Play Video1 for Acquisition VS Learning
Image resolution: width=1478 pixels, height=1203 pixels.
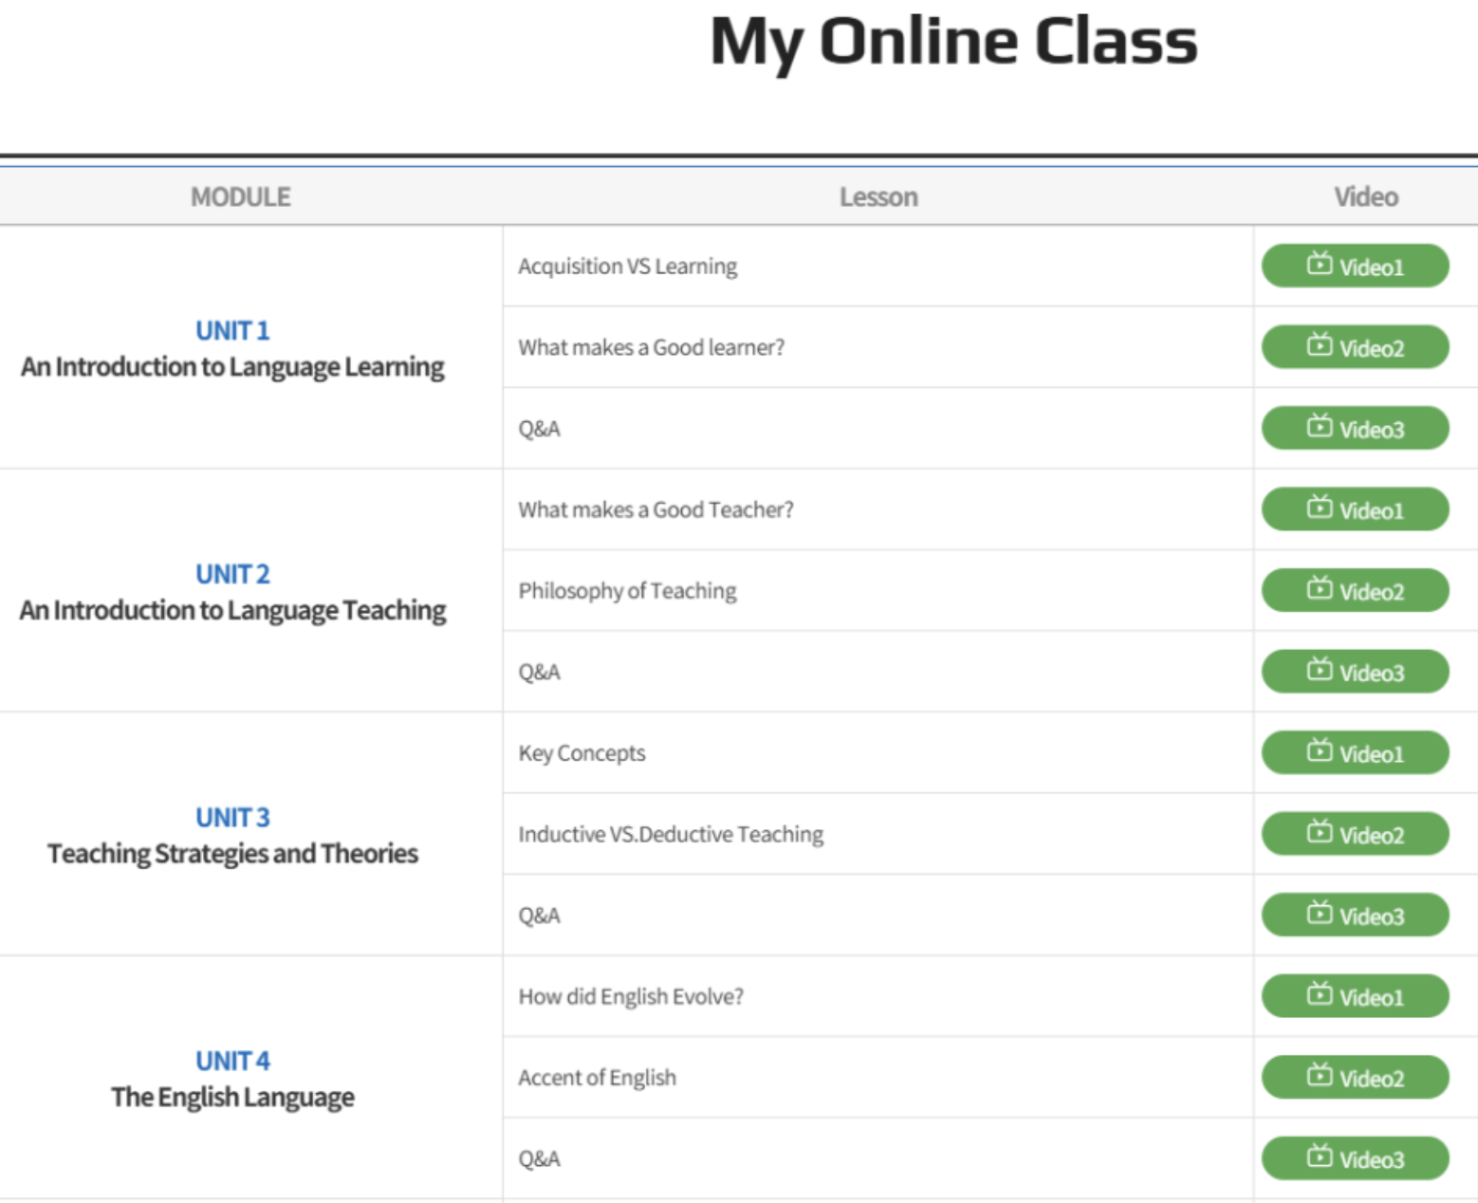tap(1355, 266)
